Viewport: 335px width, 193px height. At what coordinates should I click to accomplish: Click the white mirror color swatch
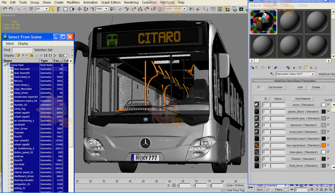click(324, 105)
